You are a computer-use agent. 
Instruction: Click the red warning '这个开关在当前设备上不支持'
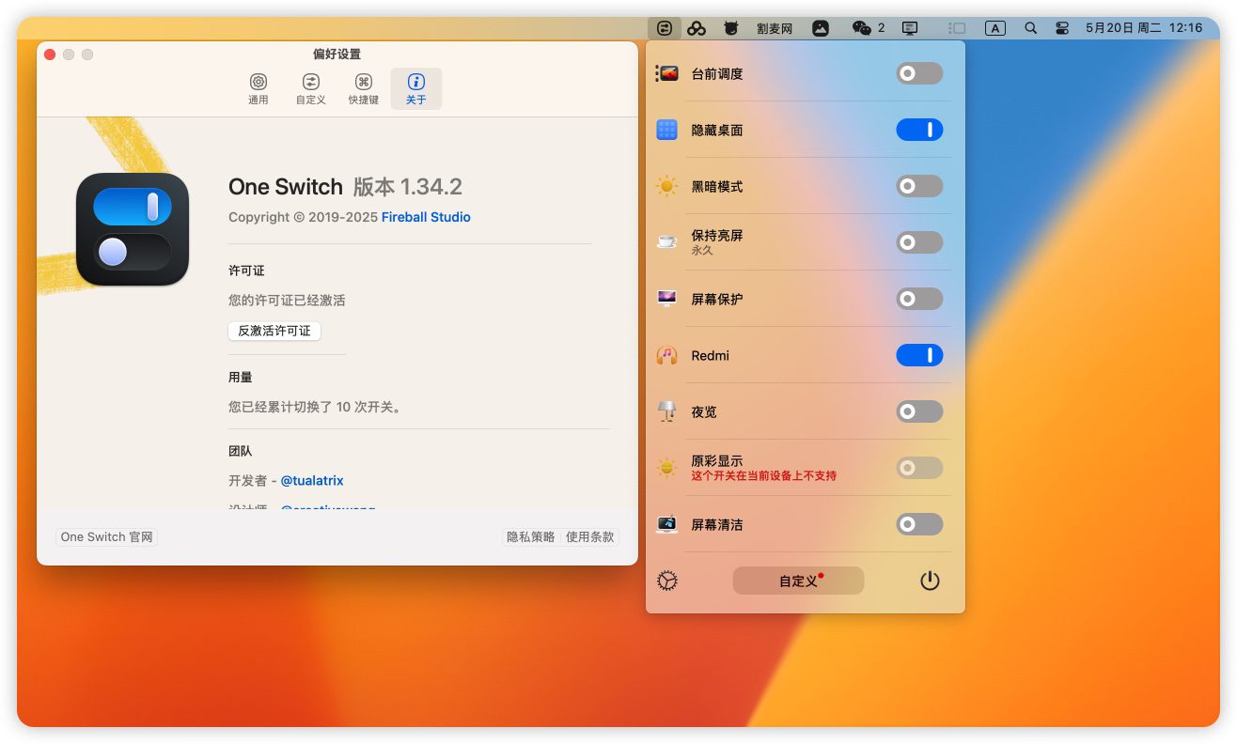[763, 475]
